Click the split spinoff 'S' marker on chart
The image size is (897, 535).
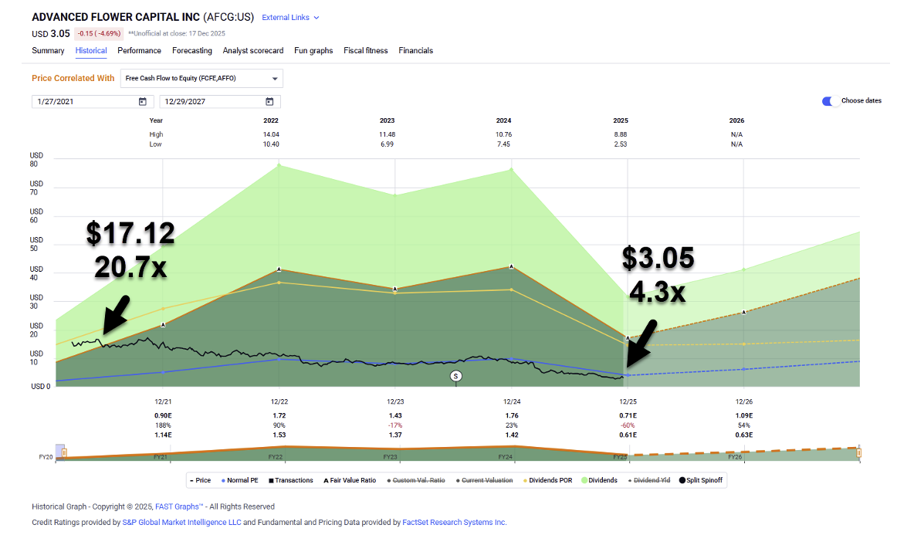455,376
